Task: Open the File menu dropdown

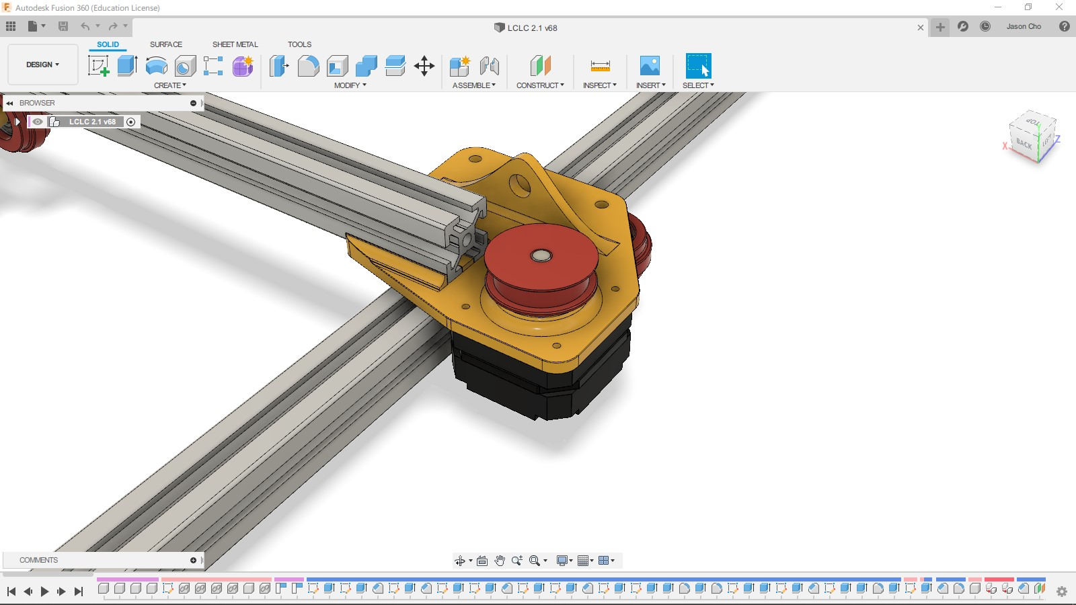Action: coord(36,26)
